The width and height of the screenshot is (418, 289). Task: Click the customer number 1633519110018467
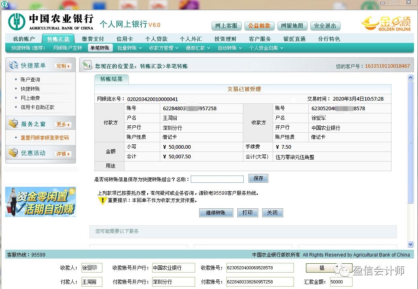(387, 66)
